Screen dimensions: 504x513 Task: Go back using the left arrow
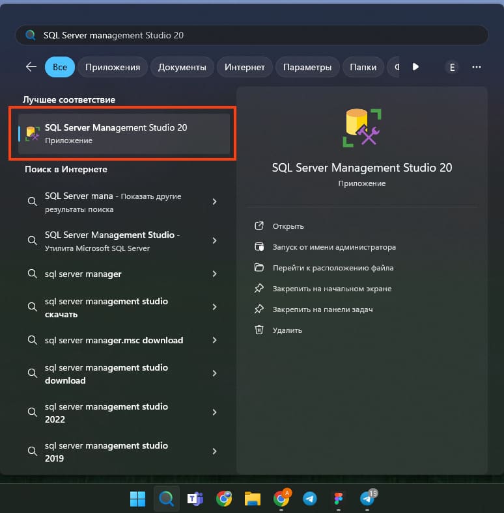(x=31, y=67)
